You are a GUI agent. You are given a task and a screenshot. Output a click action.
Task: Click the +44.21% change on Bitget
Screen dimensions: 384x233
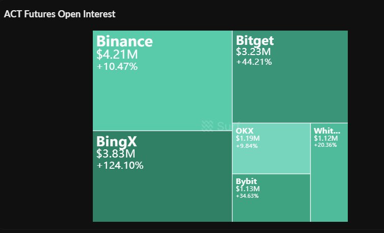tap(254, 62)
